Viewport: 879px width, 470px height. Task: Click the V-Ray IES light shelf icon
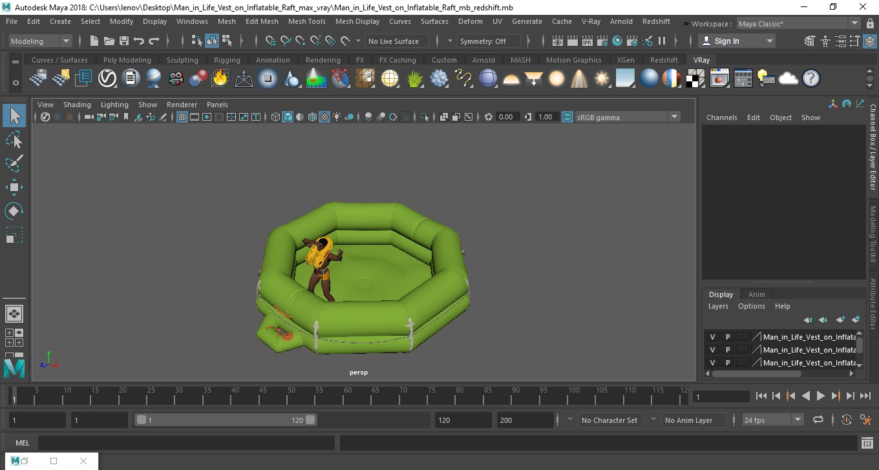pyautogui.click(x=579, y=79)
